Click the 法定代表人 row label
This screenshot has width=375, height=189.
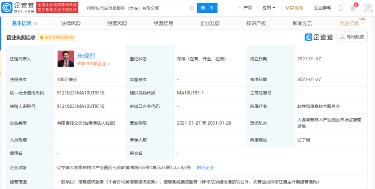pyautogui.click(x=20, y=59)
